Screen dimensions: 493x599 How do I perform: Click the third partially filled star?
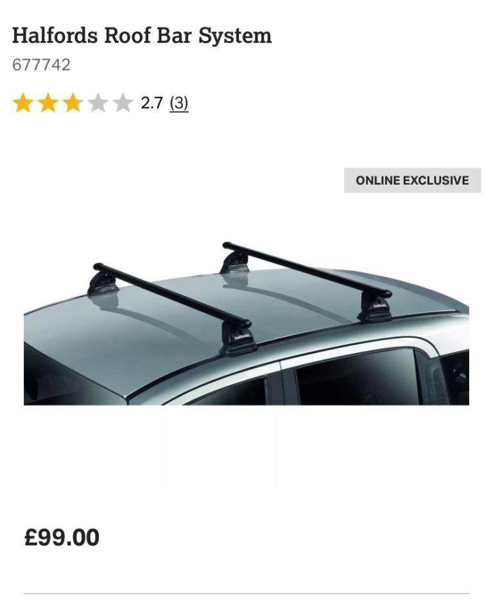pos(73,103)
